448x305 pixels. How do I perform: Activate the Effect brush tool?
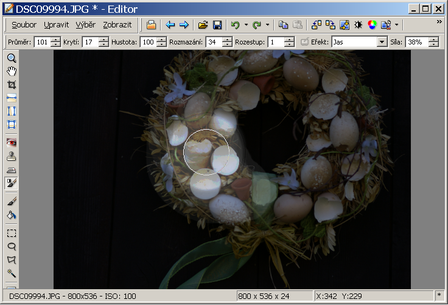(x=12, y=183)
